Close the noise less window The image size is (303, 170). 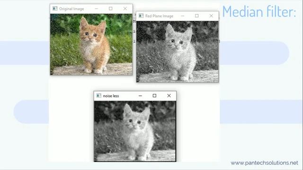pyautogui.click(x=169, y=95)
